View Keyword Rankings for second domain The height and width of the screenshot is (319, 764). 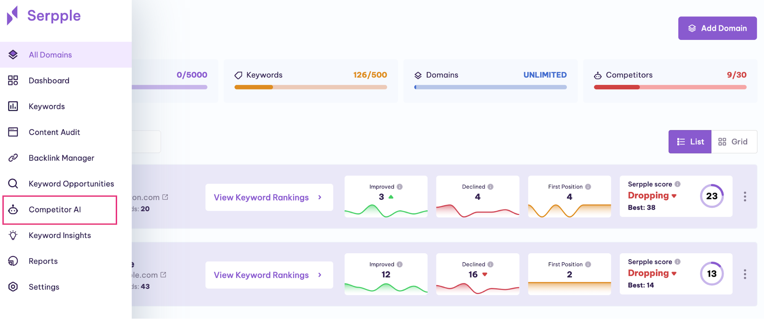[269, 275]
